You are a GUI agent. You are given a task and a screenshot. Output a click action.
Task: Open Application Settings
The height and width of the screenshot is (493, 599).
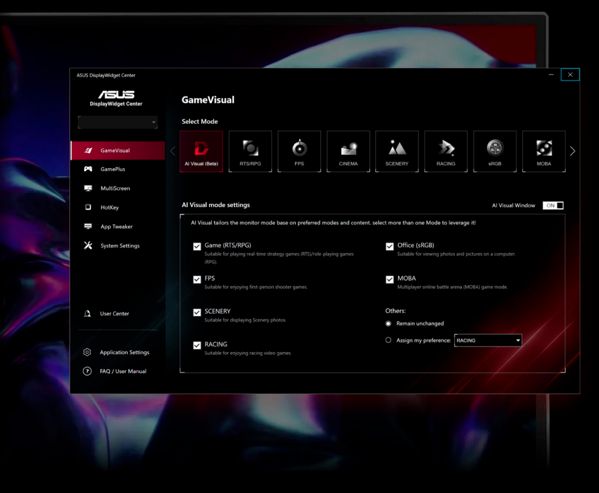pyautogui.click(x=124, y=352)
